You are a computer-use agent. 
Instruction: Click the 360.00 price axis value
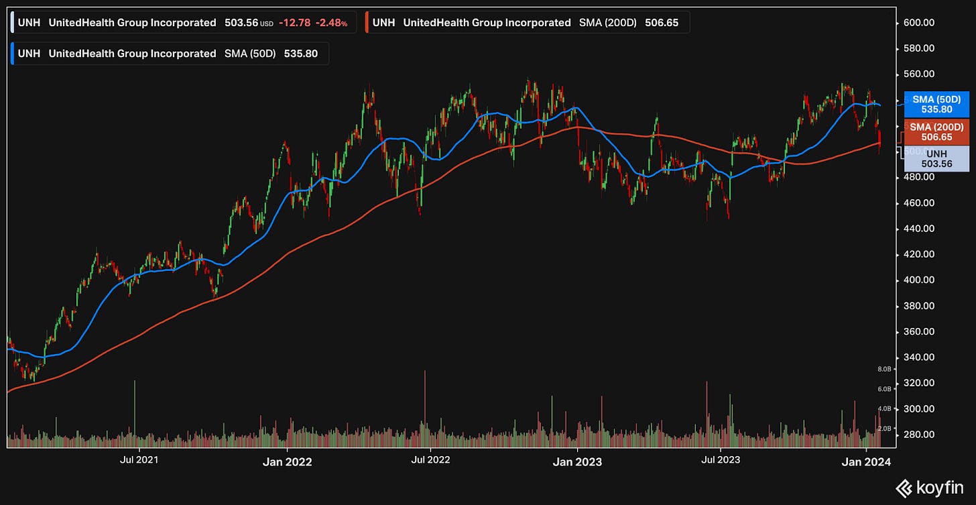[x=918, y=331]
